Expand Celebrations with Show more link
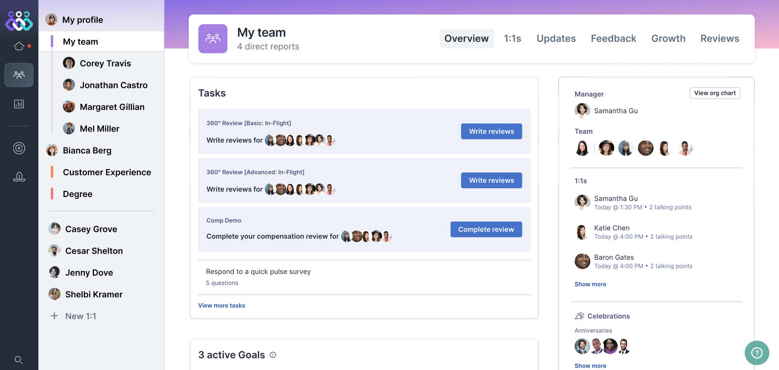This screenshot has width=779, height=370. click(x=590, y=366)
